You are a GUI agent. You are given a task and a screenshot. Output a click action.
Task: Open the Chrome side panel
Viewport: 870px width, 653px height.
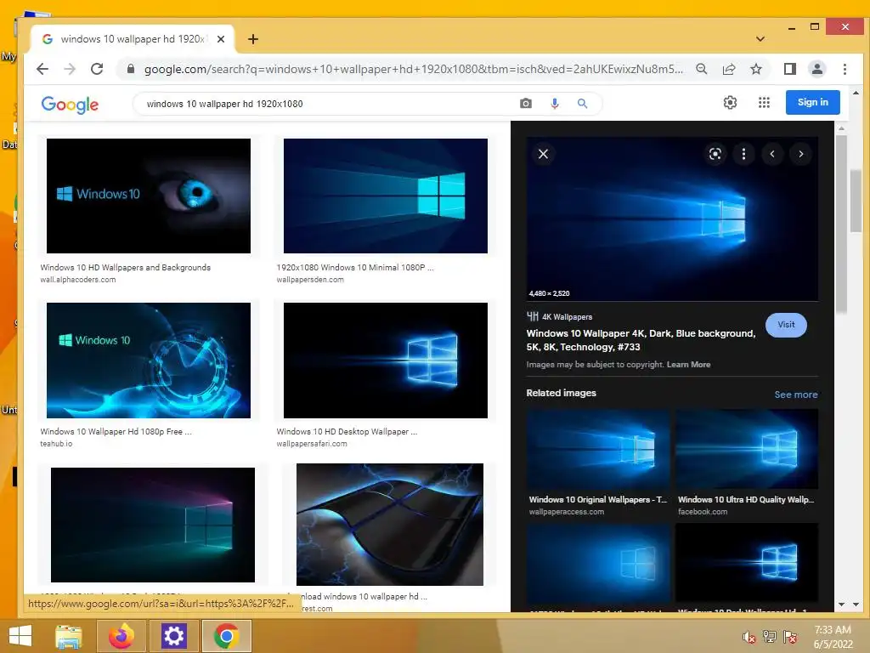(x=790, y=69)
